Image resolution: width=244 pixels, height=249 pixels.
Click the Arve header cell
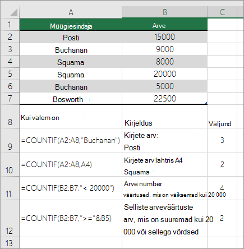164,25
